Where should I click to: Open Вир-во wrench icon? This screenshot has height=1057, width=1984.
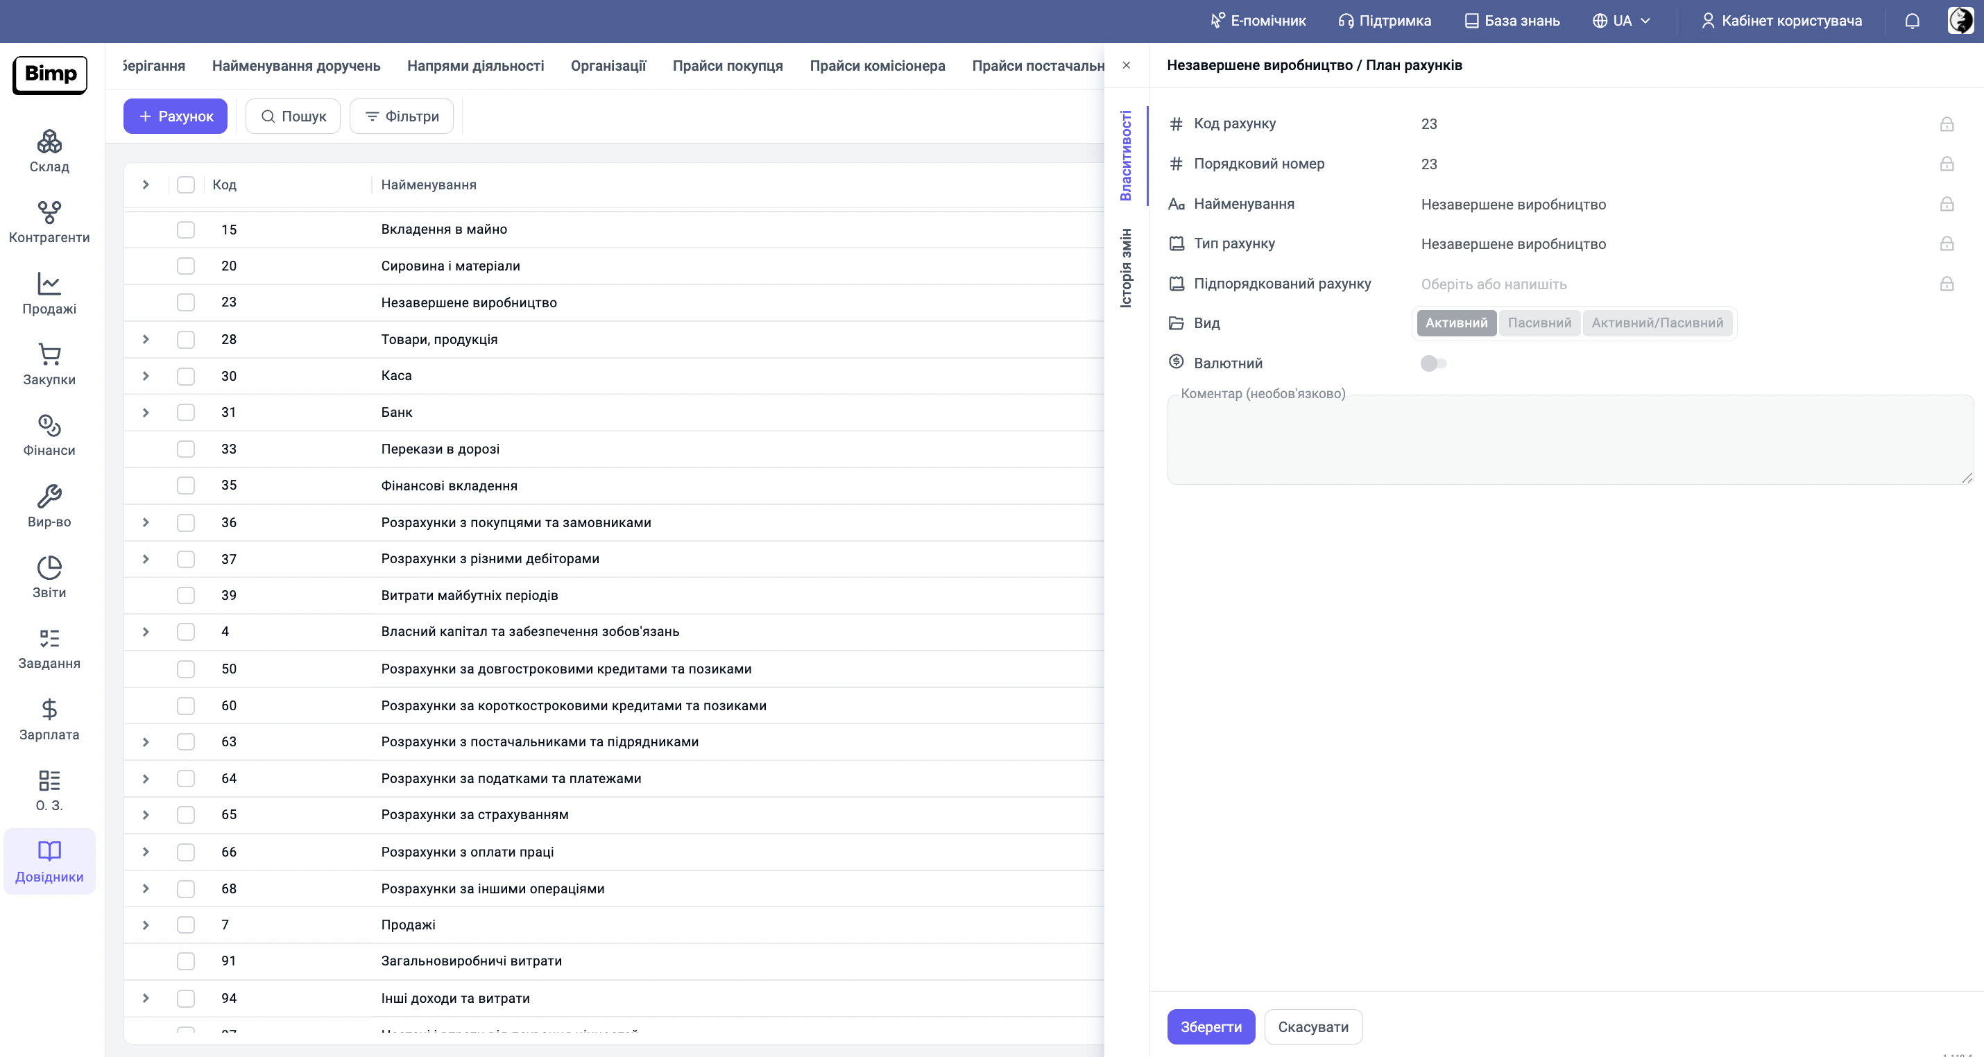pos(49,497)
